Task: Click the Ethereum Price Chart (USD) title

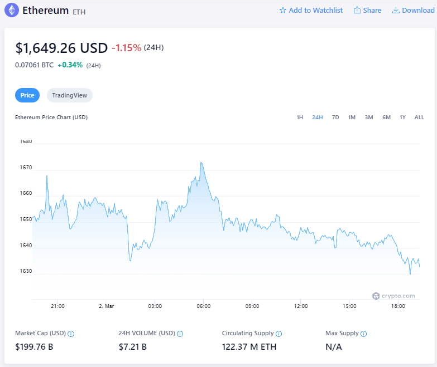Action: 51,118
